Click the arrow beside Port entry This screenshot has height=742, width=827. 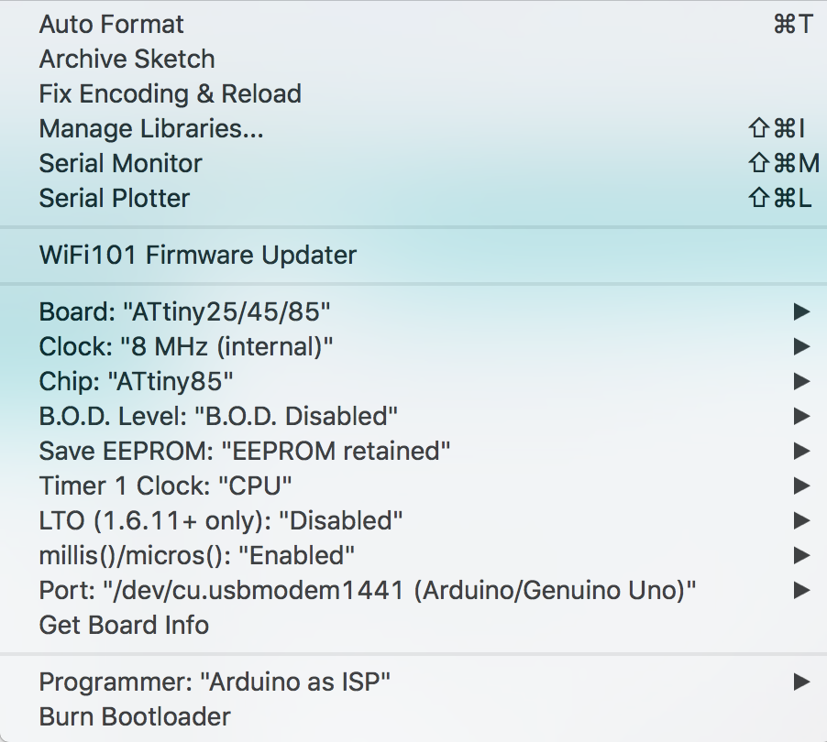click(x=801, y=591)
